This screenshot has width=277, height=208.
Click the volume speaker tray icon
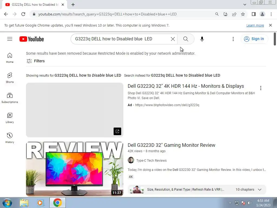250,203
